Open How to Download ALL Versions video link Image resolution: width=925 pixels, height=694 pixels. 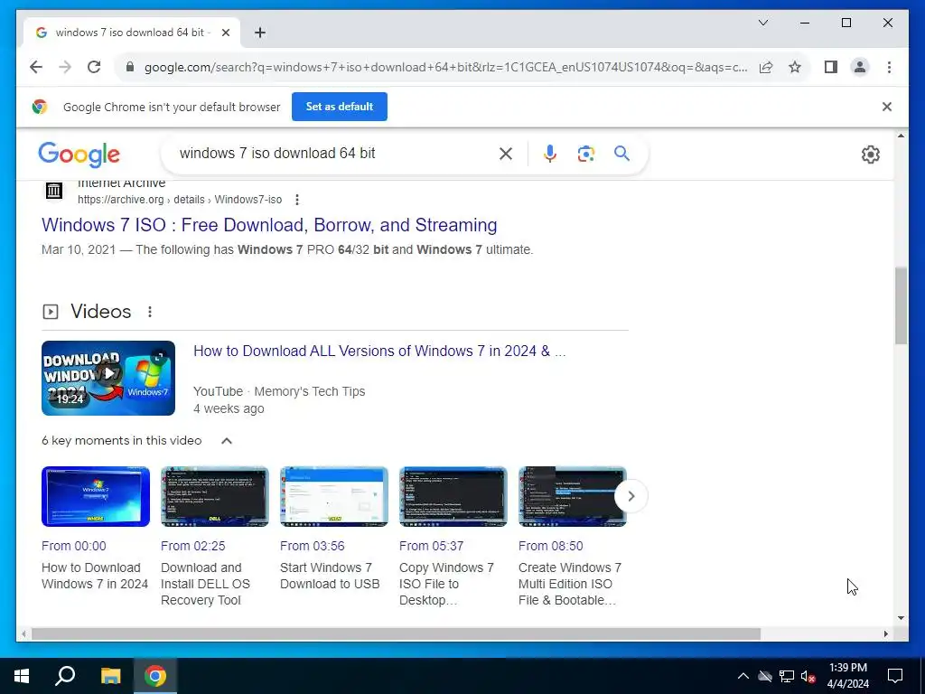click(x=379, y=352)
